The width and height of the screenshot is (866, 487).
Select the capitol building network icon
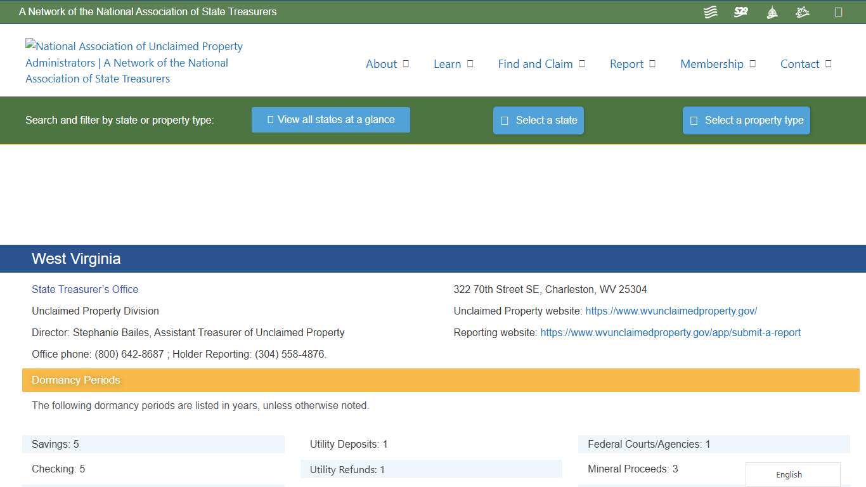pos(772,11)
